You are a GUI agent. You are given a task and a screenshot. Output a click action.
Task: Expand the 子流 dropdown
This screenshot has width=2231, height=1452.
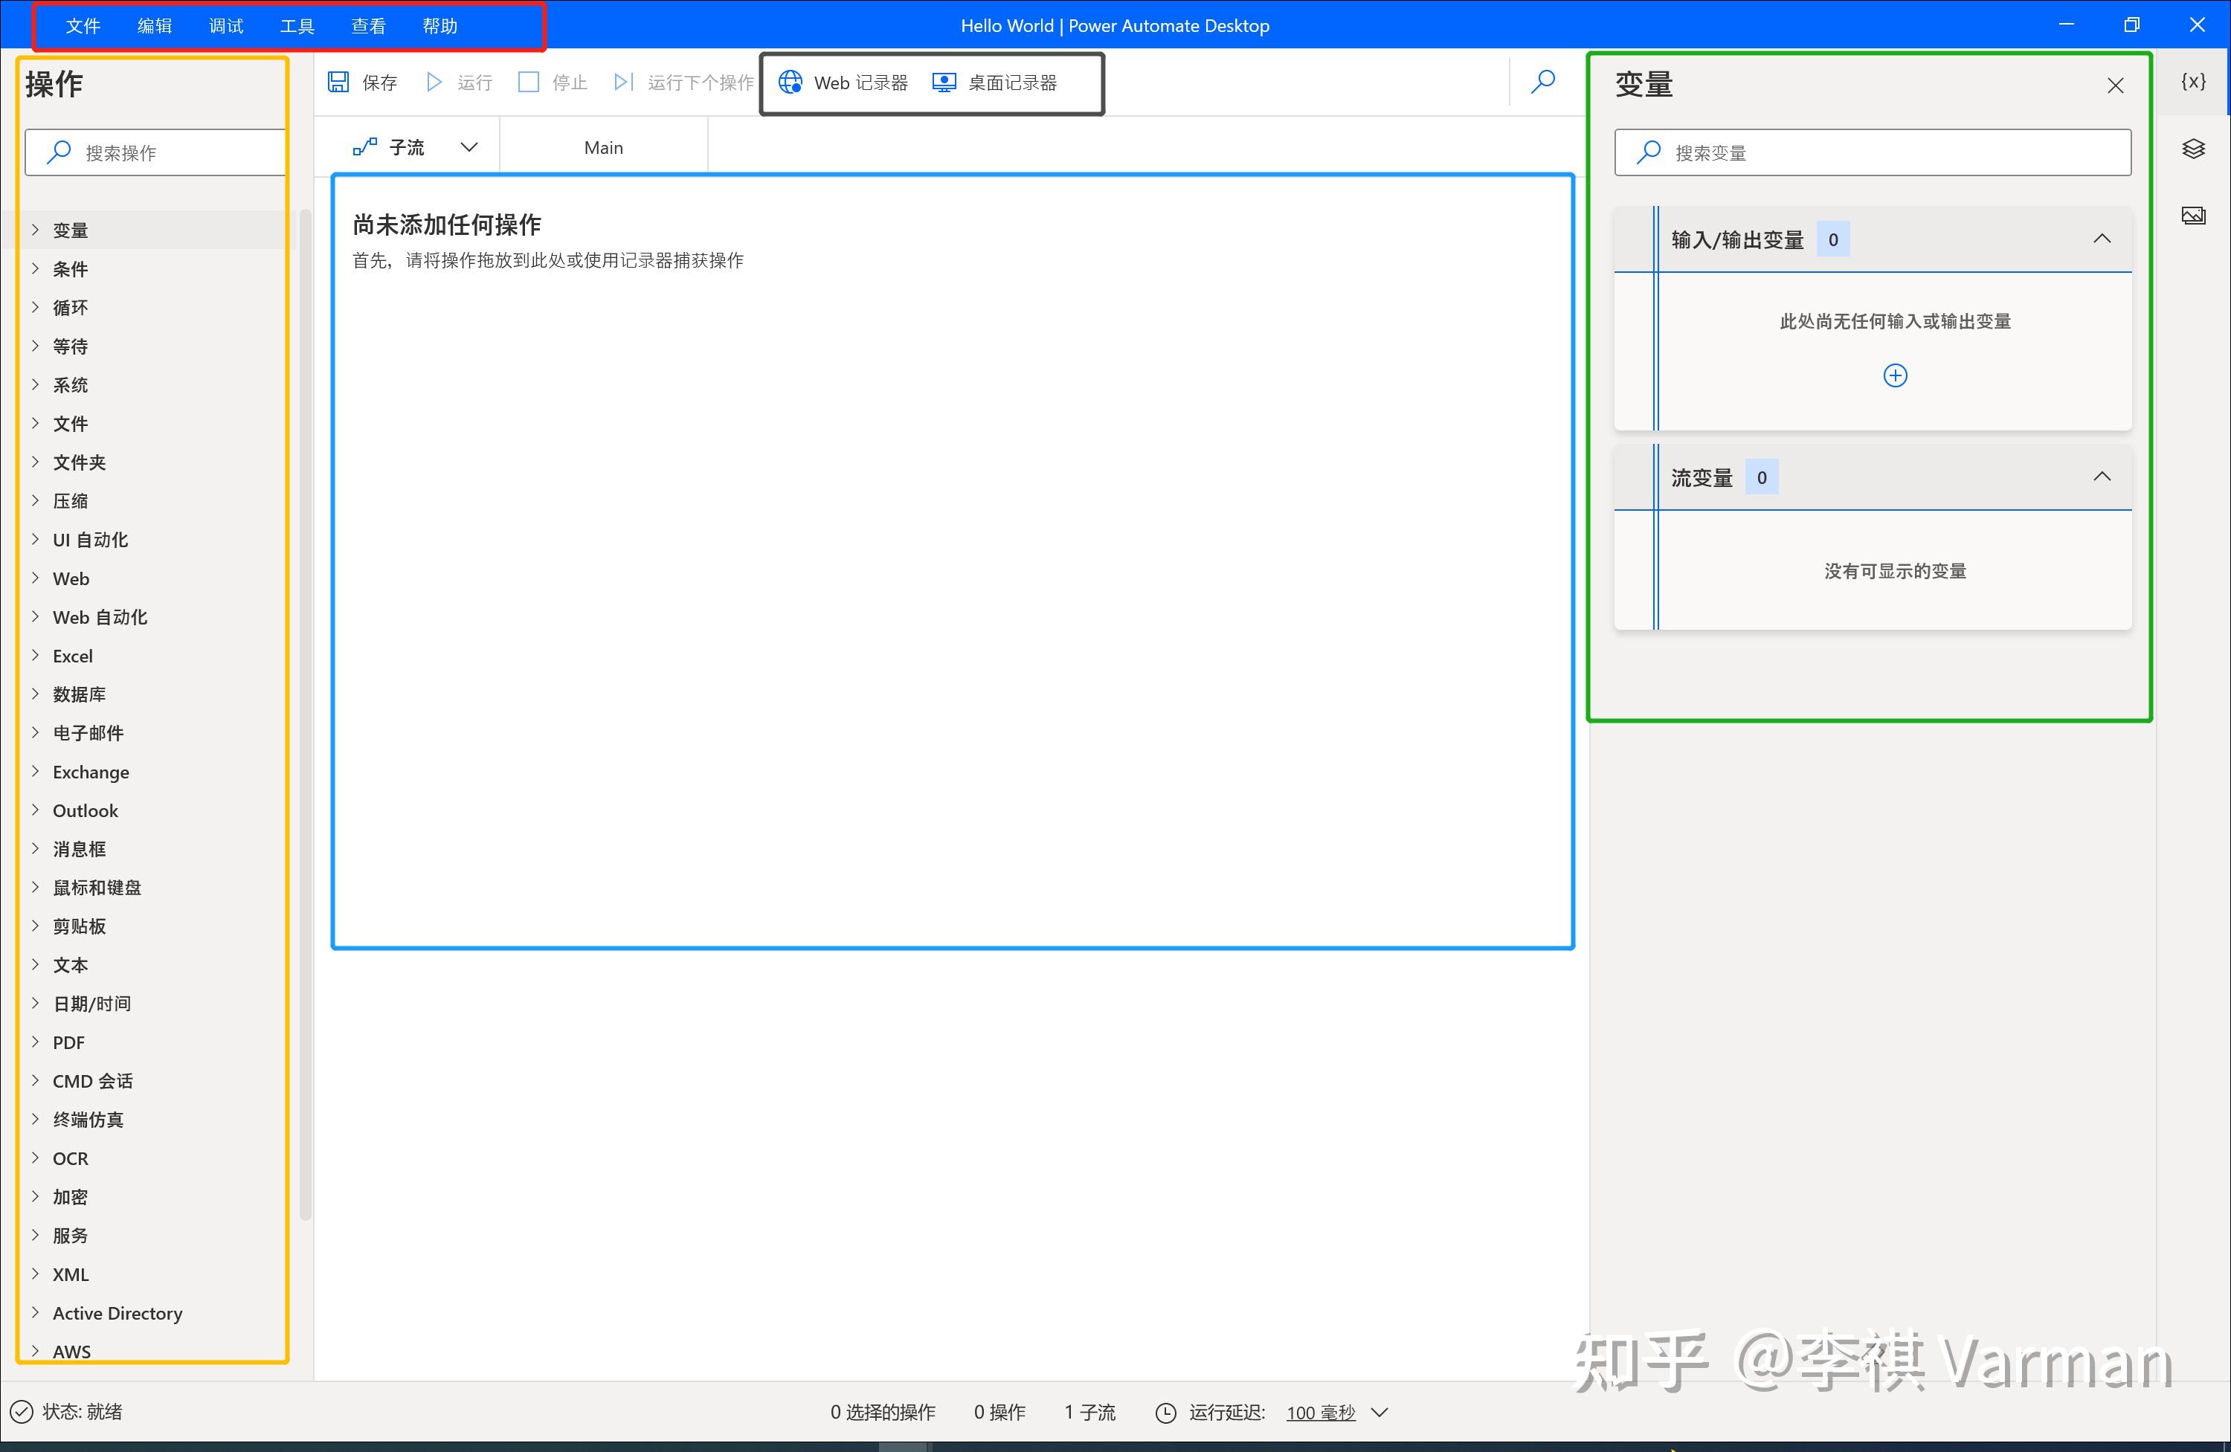(469, 146)
